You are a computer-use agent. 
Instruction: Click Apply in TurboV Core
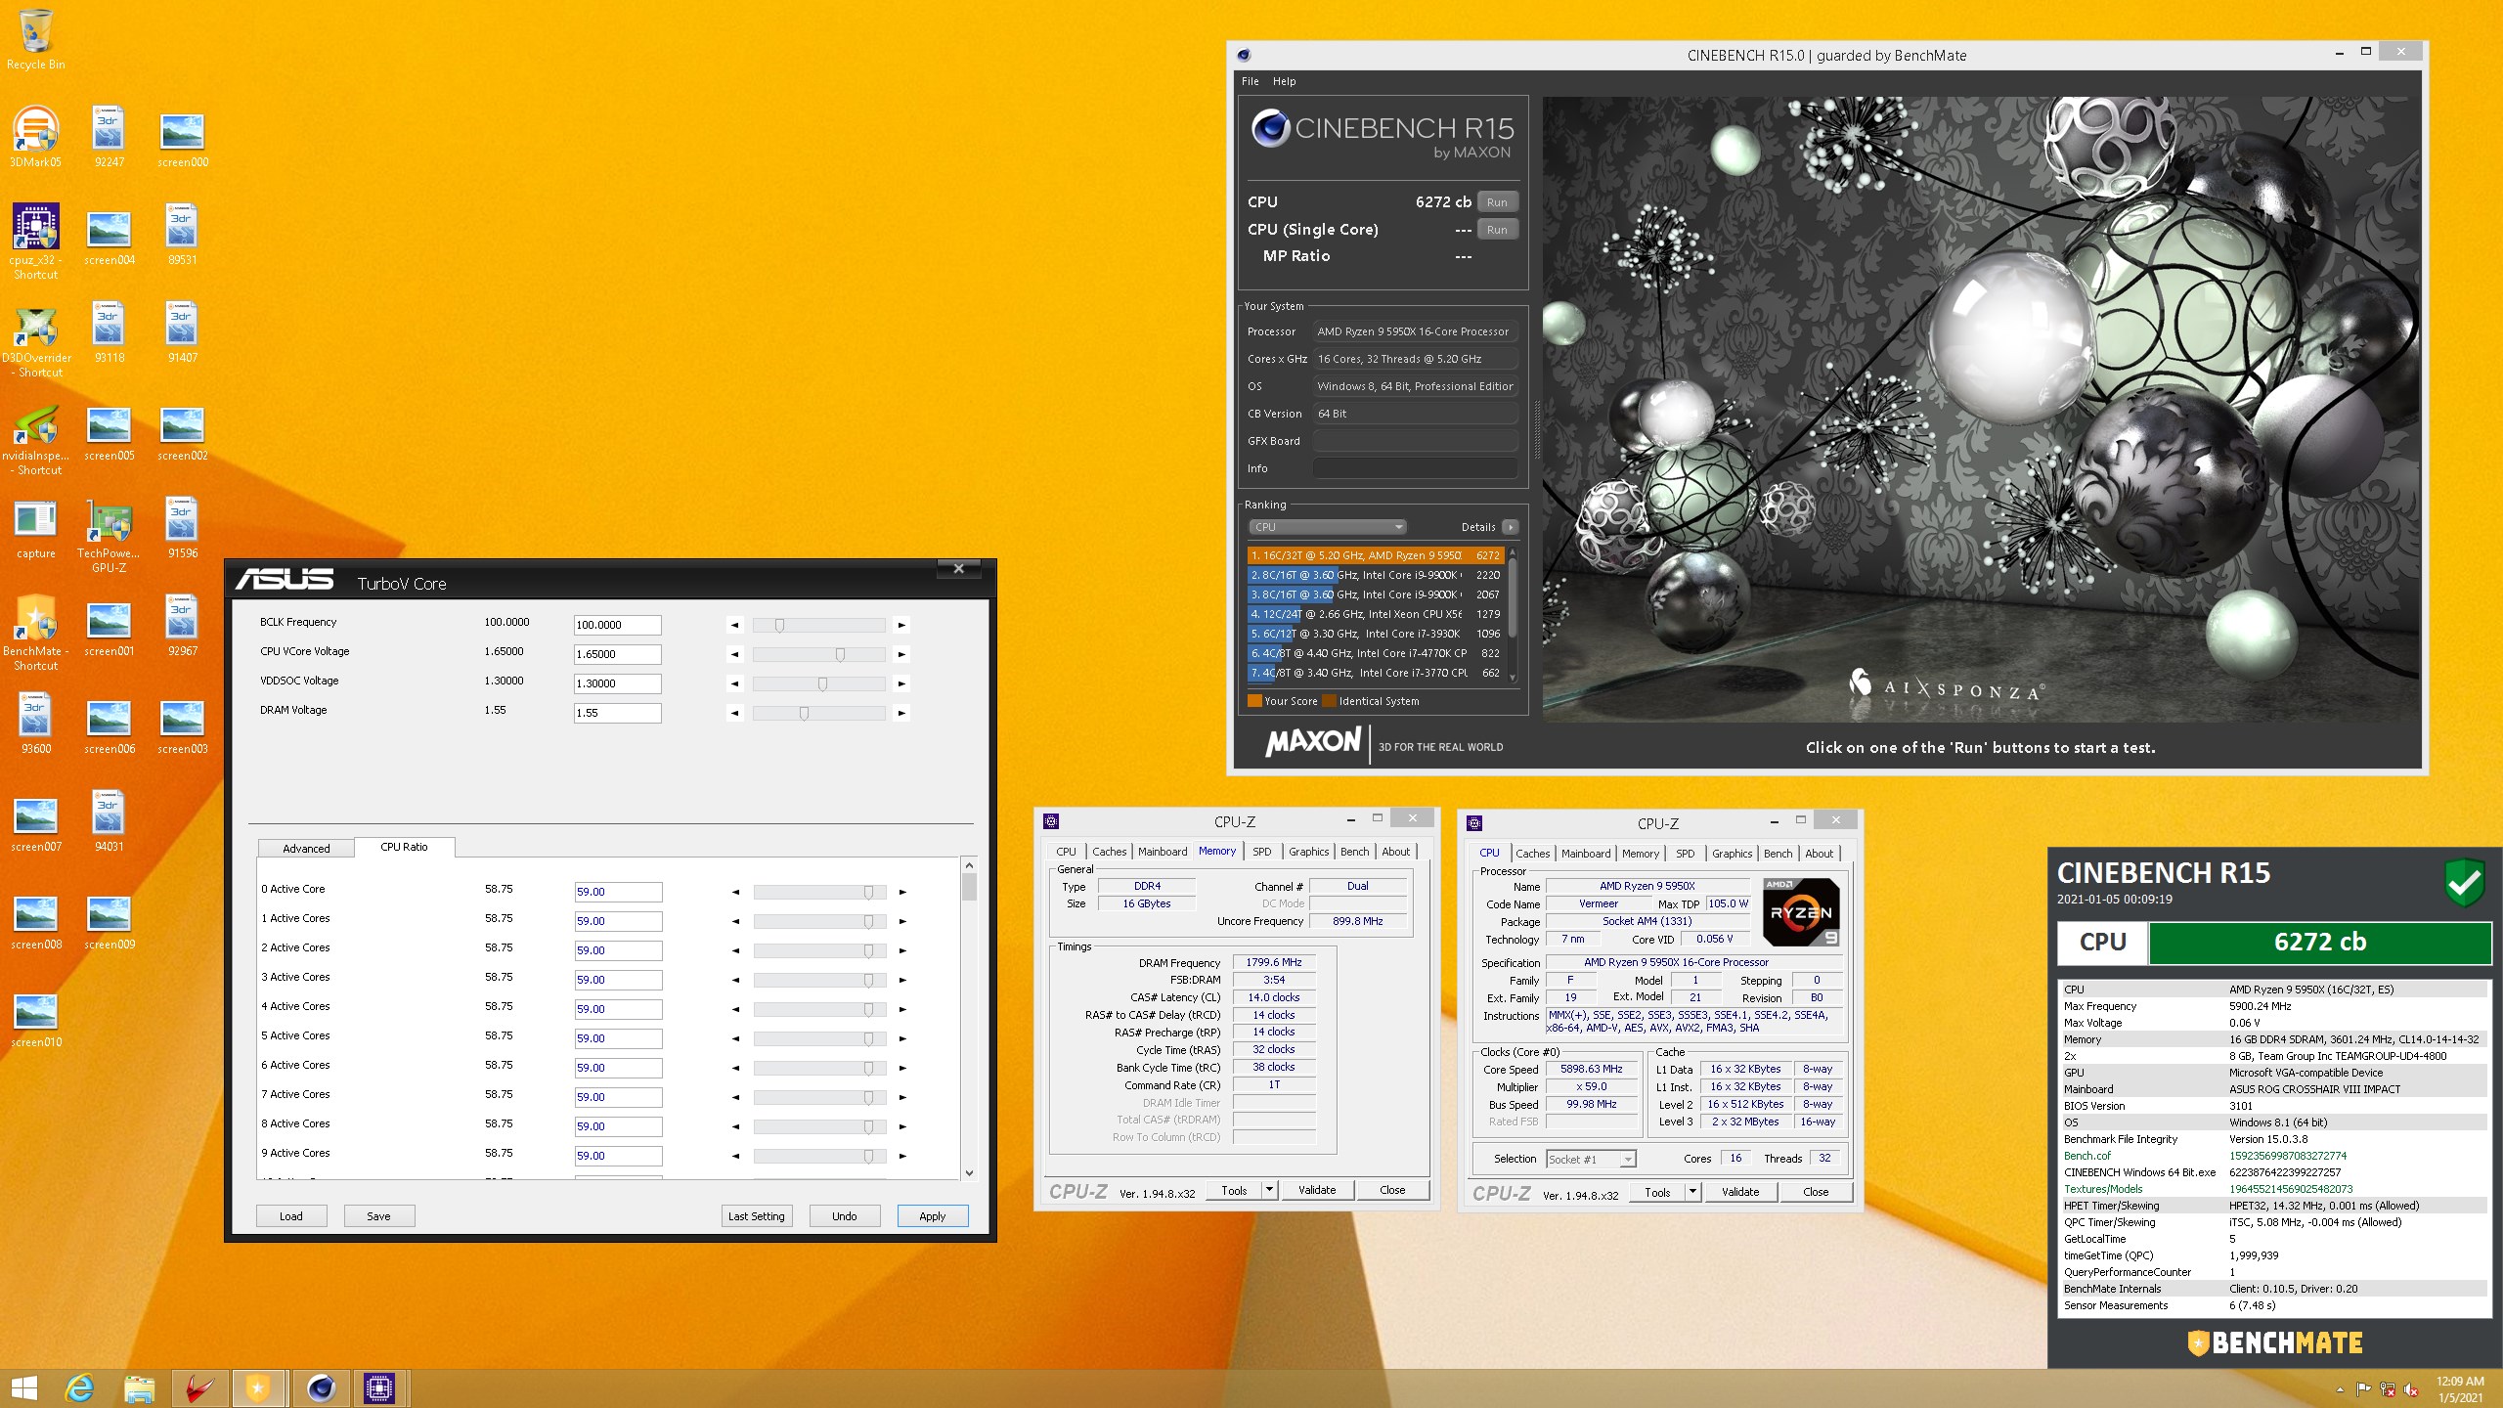click(933, 1216)
